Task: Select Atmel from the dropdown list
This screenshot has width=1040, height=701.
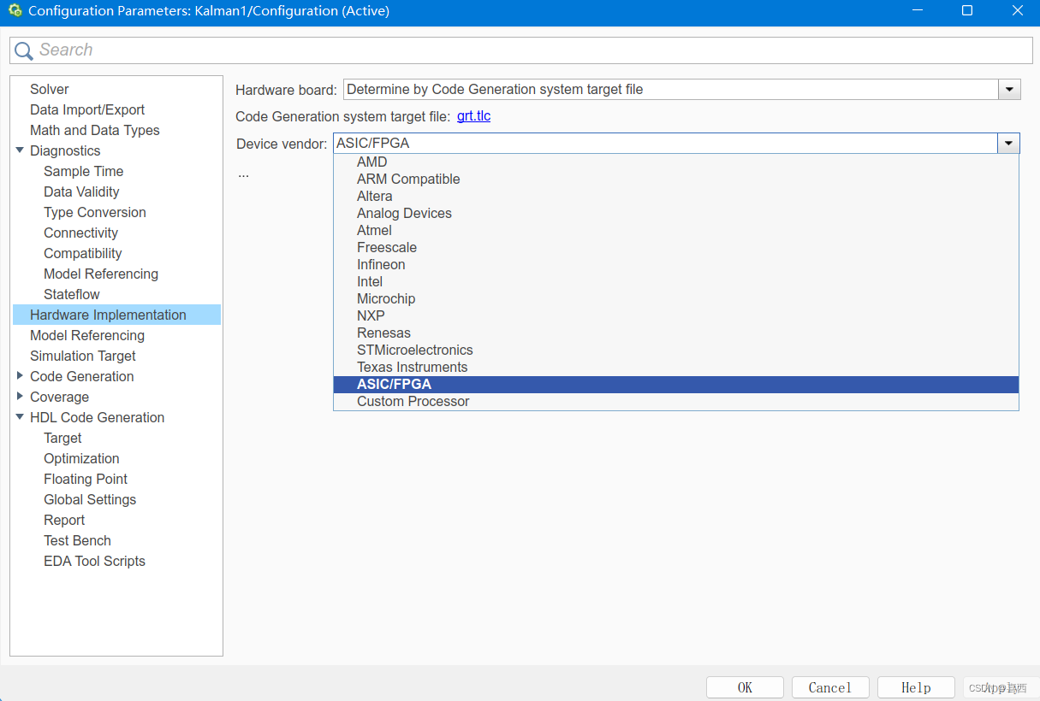Action: (x=676, y=231)
